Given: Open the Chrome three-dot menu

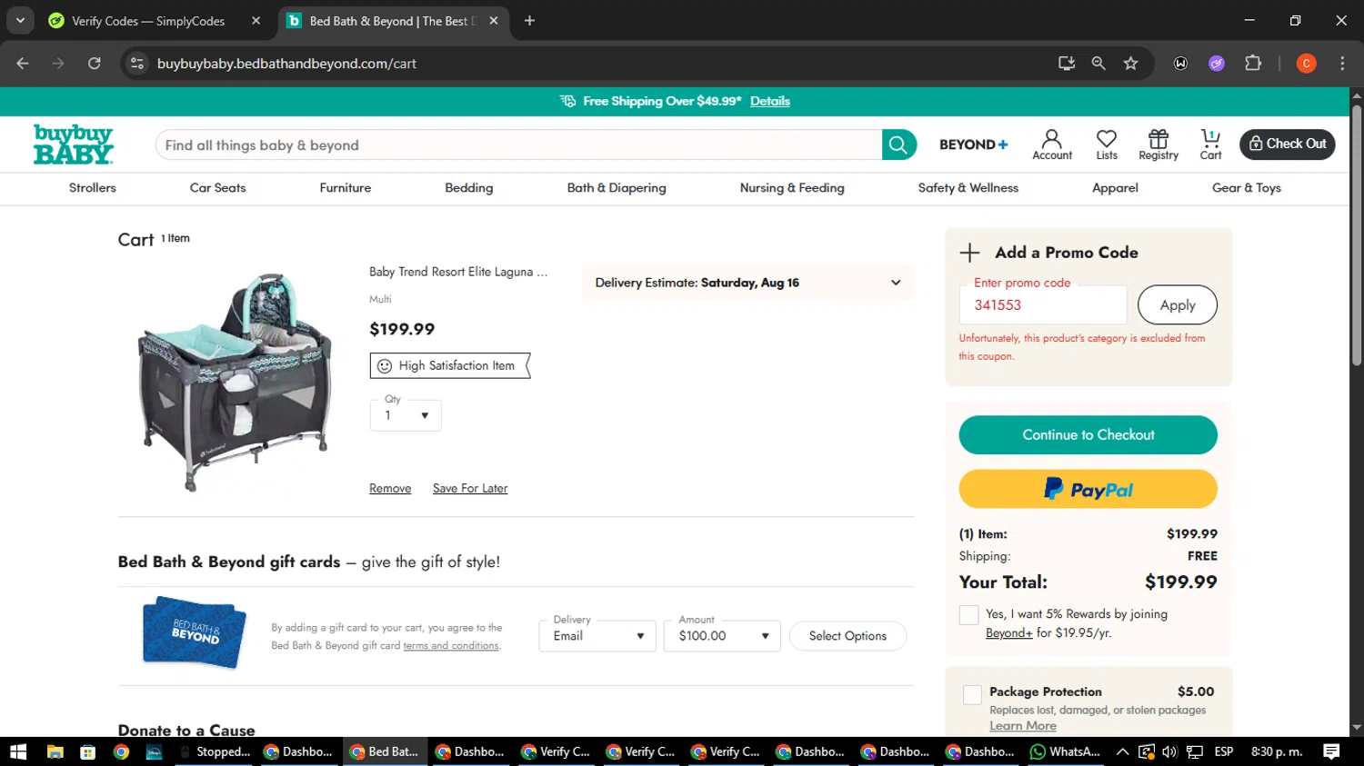Looking at the screenshot, I should pos(1342,64).
